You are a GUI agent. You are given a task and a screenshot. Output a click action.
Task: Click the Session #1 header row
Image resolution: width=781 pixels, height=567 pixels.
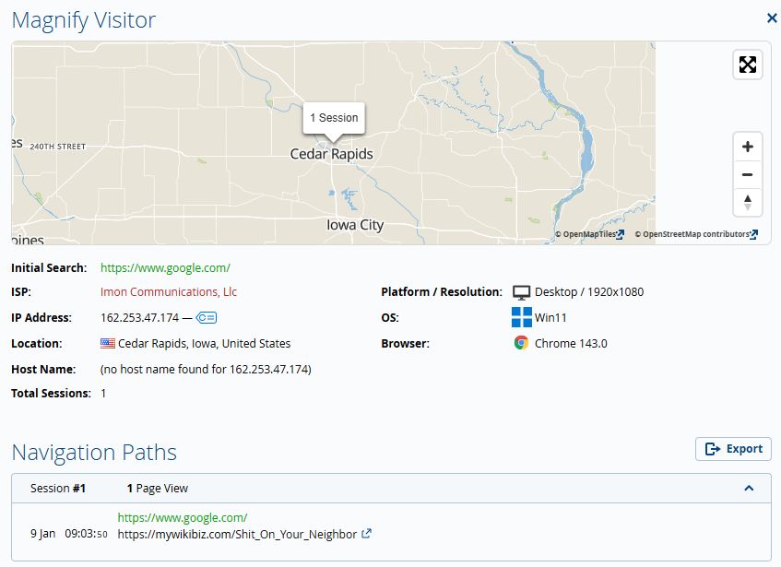[x=369, y=488]
